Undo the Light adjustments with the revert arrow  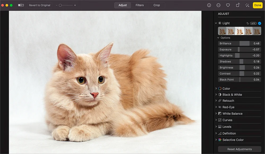(x=248, y=23)
